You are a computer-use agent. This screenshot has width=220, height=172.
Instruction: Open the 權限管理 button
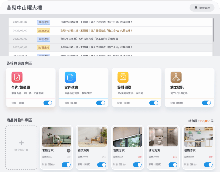click(204, 8)
